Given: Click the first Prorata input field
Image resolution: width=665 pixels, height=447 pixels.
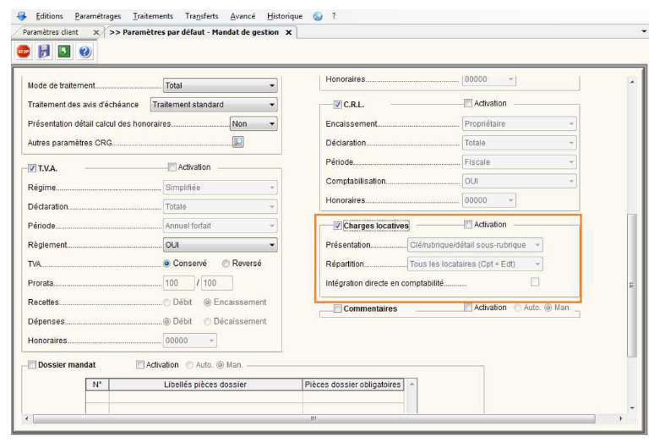Looking at the screenshot, I should pos(178,283).
